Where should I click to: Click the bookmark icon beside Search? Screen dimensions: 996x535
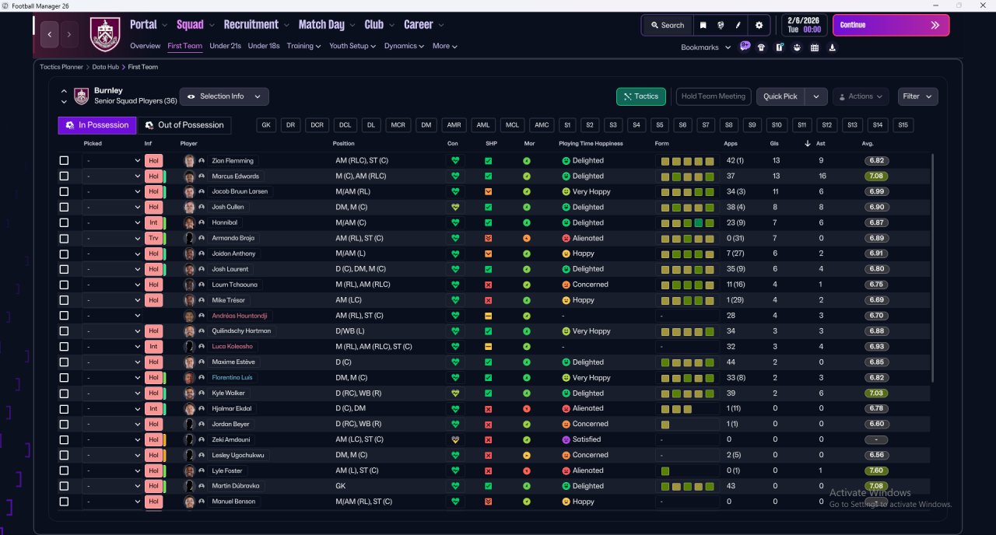tap(703, 25)
